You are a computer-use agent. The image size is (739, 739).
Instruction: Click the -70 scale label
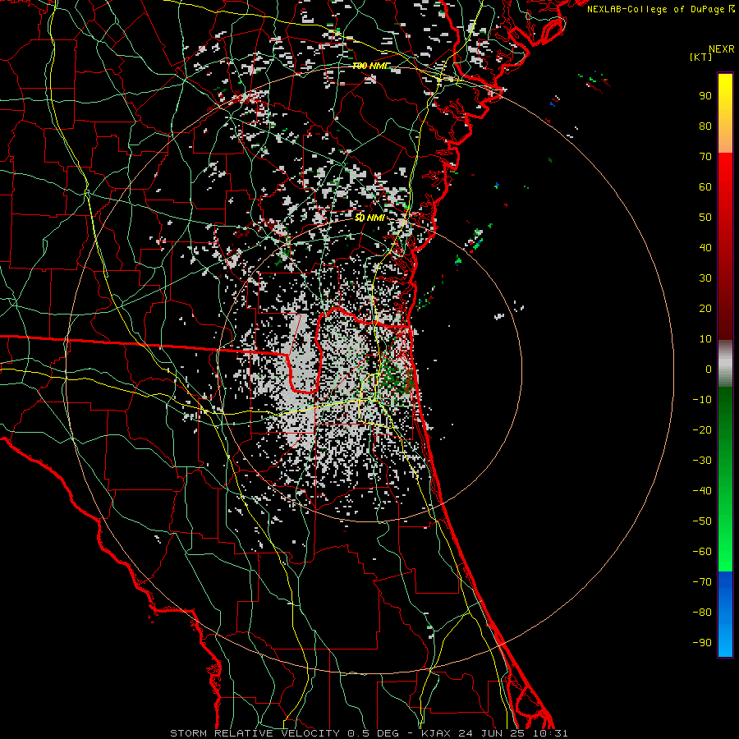click(x=702, y=582)
